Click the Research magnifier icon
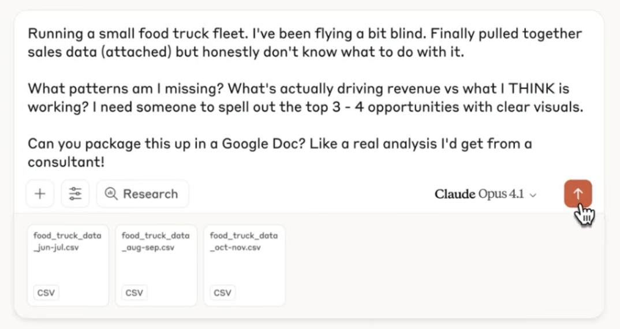 tap(111, 194)
